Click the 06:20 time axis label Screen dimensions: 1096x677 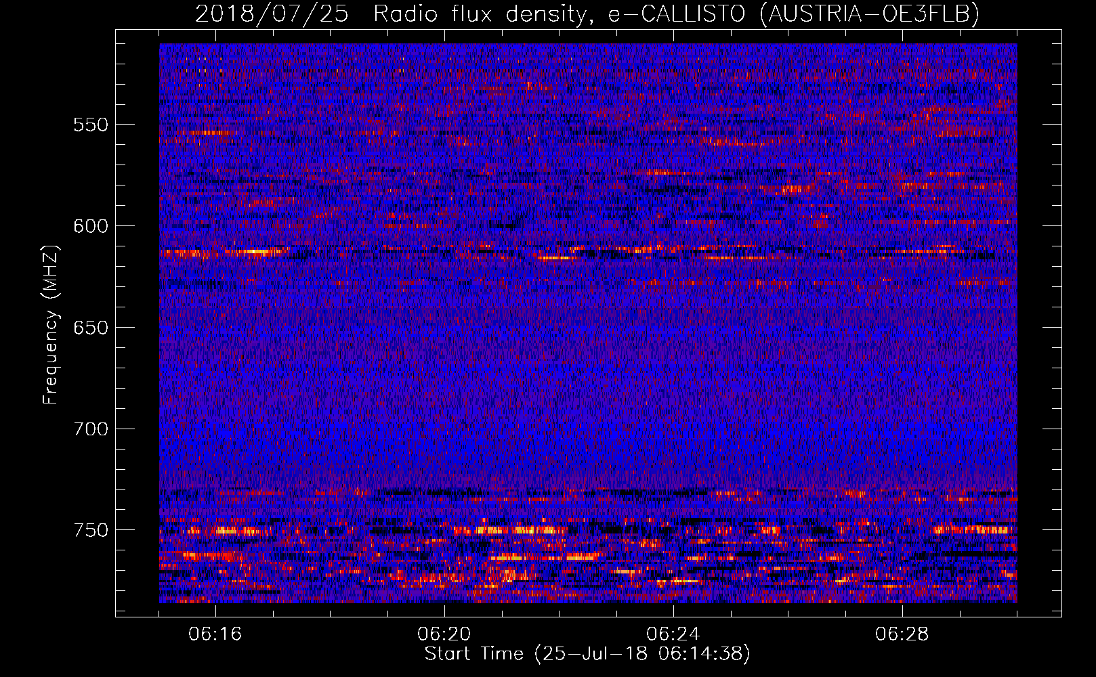(x=444, y=634)
